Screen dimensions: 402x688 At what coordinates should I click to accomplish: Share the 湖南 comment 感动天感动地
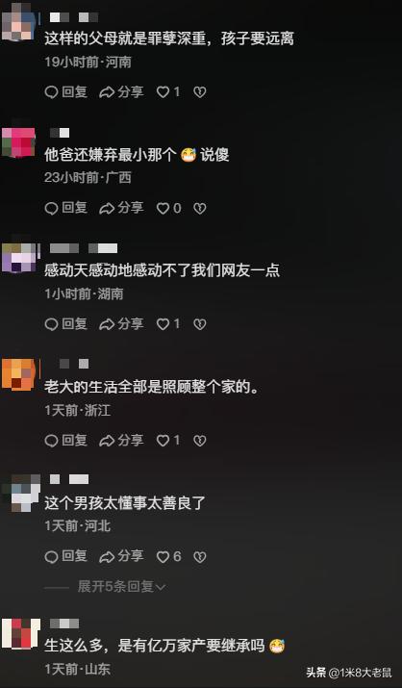121,324
